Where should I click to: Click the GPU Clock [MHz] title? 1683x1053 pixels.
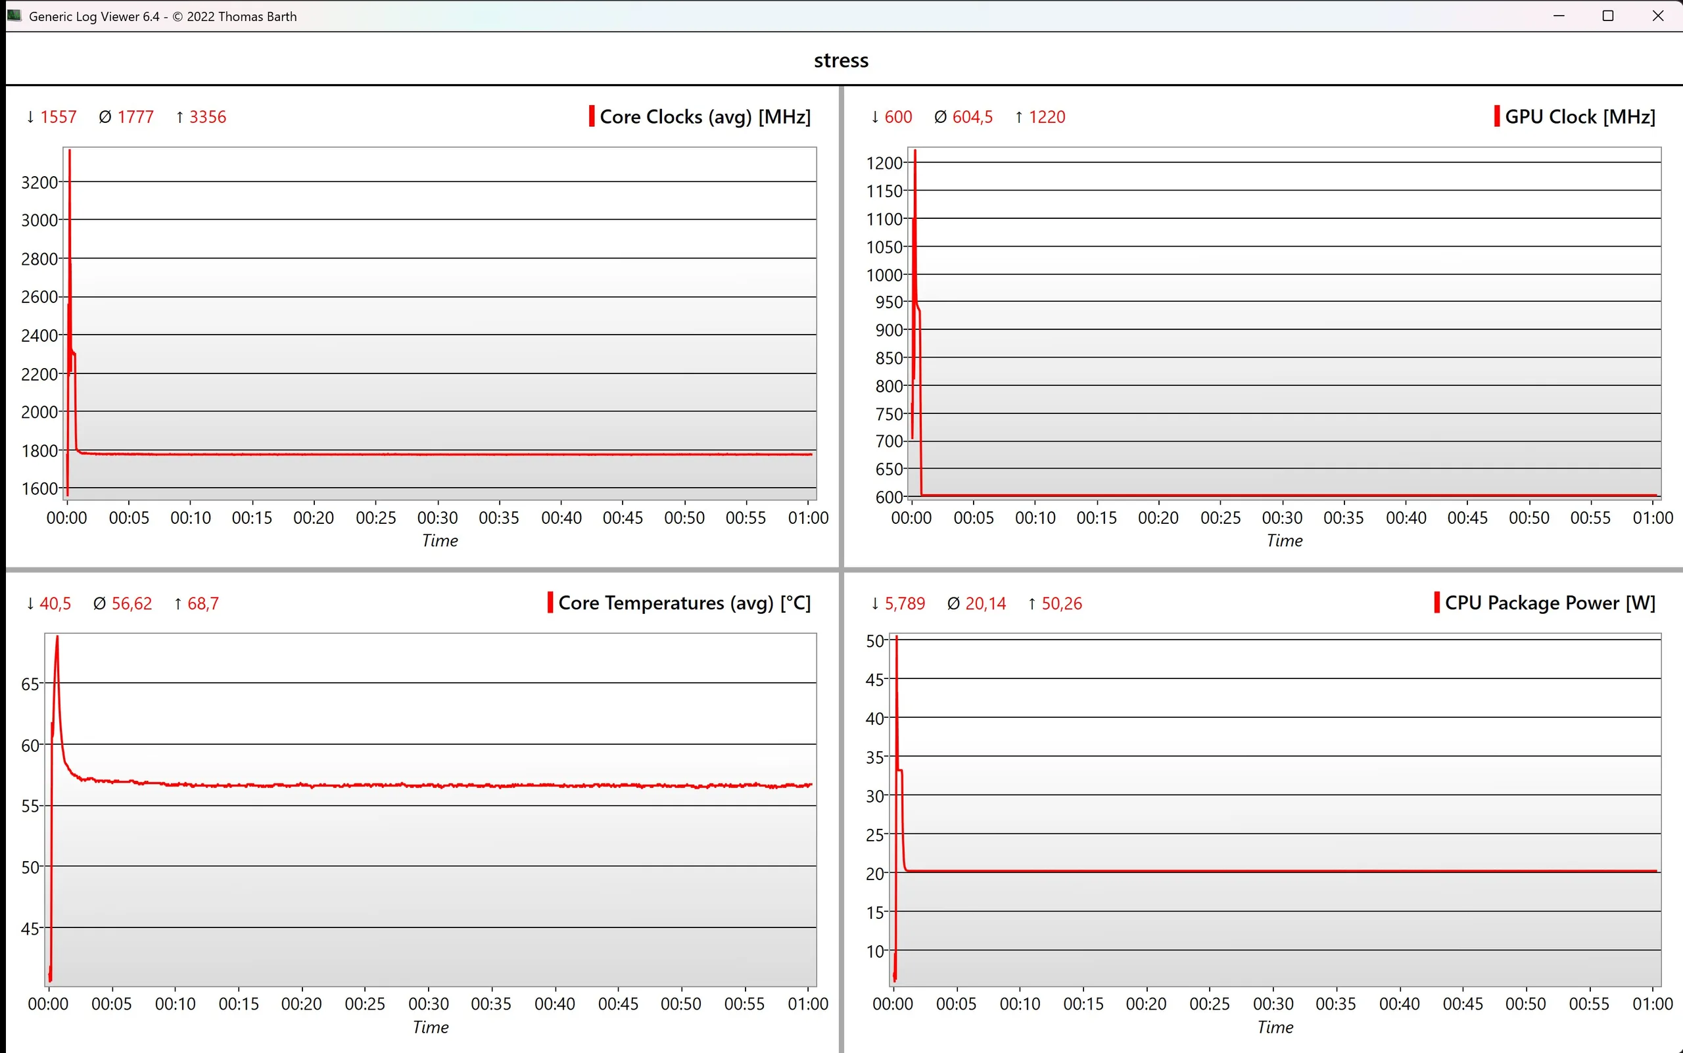pos(1579,117)
